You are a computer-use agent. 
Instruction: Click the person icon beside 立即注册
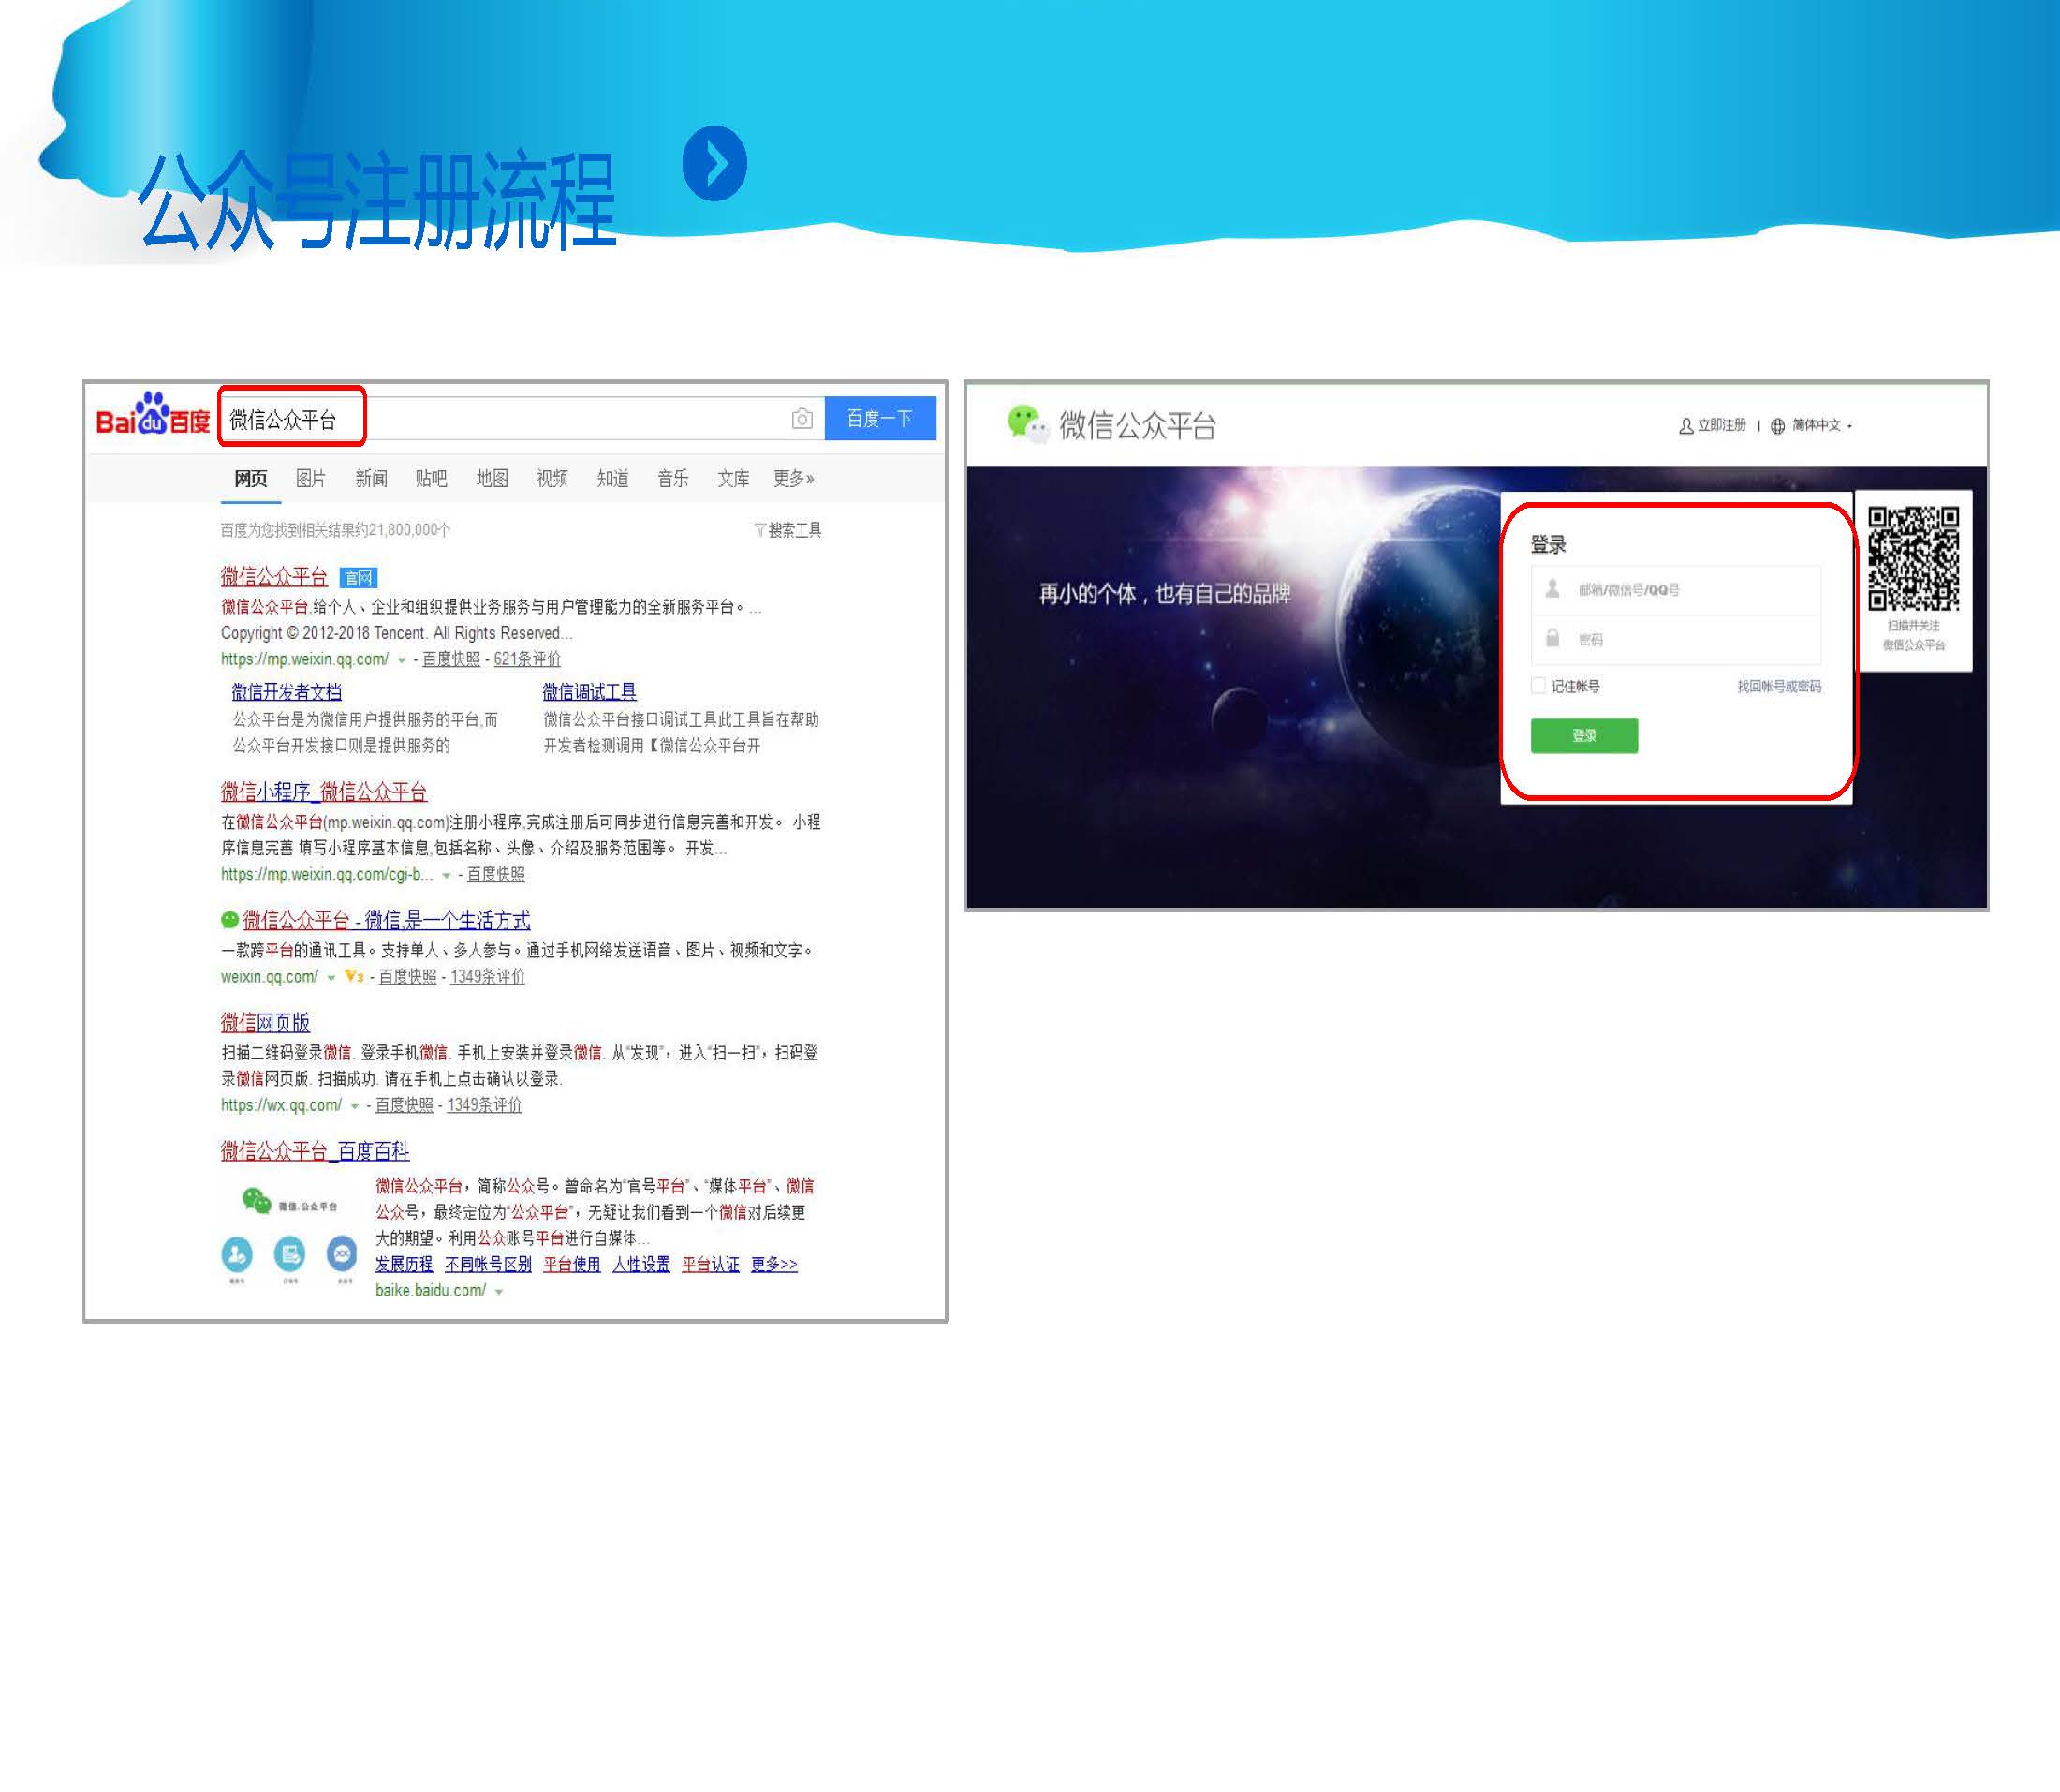pyautogui.click(x=1686, y=426)
